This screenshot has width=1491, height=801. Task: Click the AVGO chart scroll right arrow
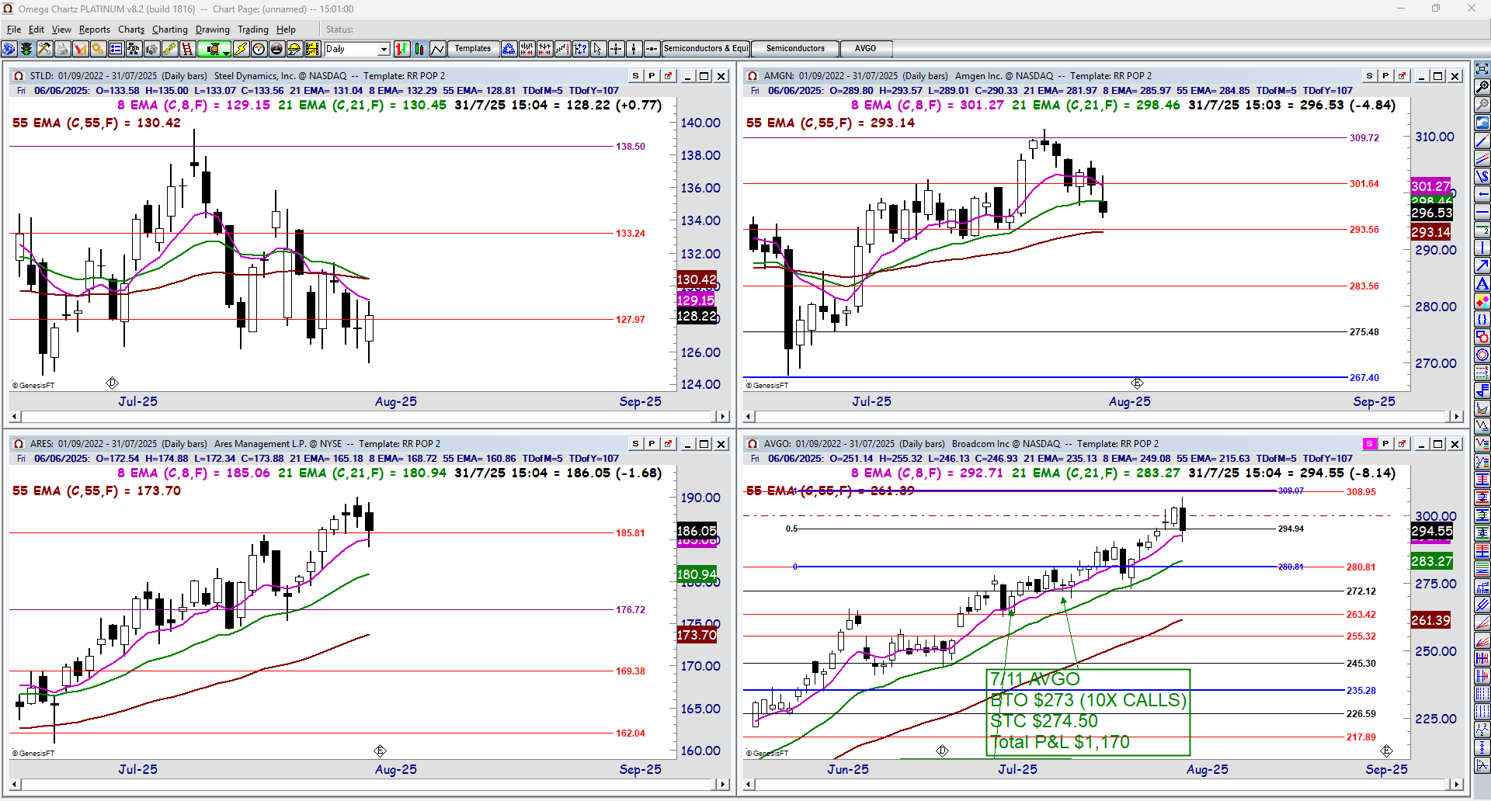click(x=1456, y=785)
